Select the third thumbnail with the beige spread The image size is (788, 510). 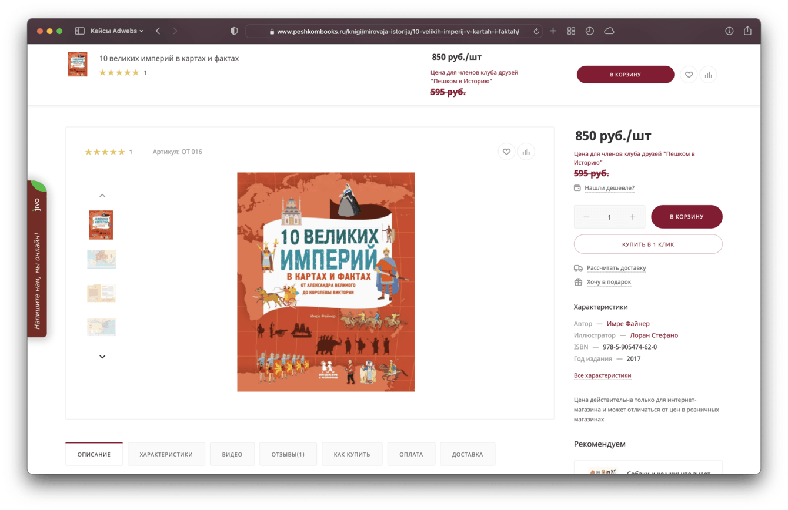tap(101, 293)
